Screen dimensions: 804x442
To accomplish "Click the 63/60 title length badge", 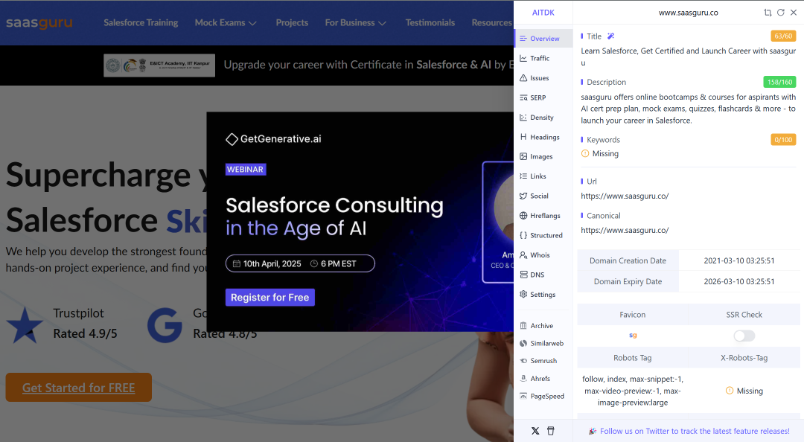I will pos(783,36).
